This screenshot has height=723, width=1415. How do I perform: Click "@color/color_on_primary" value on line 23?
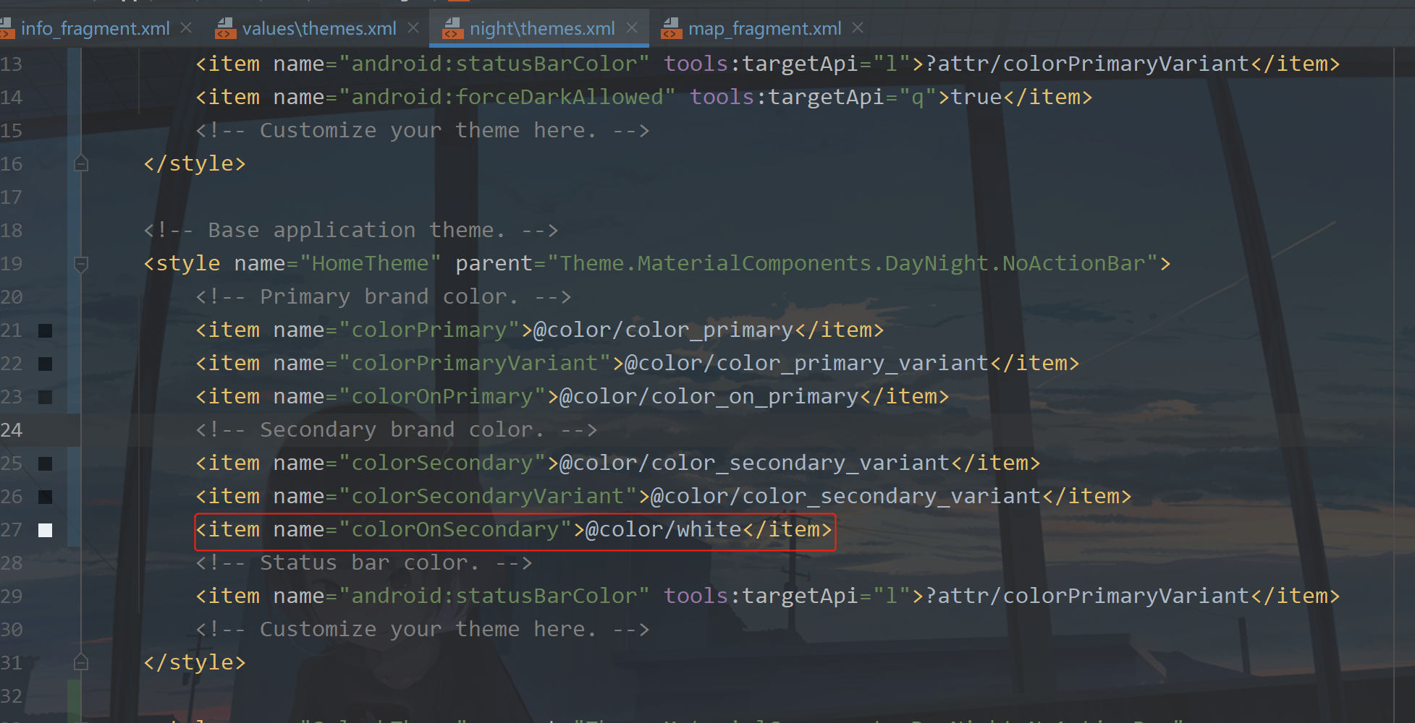click(x=709, y=397)
